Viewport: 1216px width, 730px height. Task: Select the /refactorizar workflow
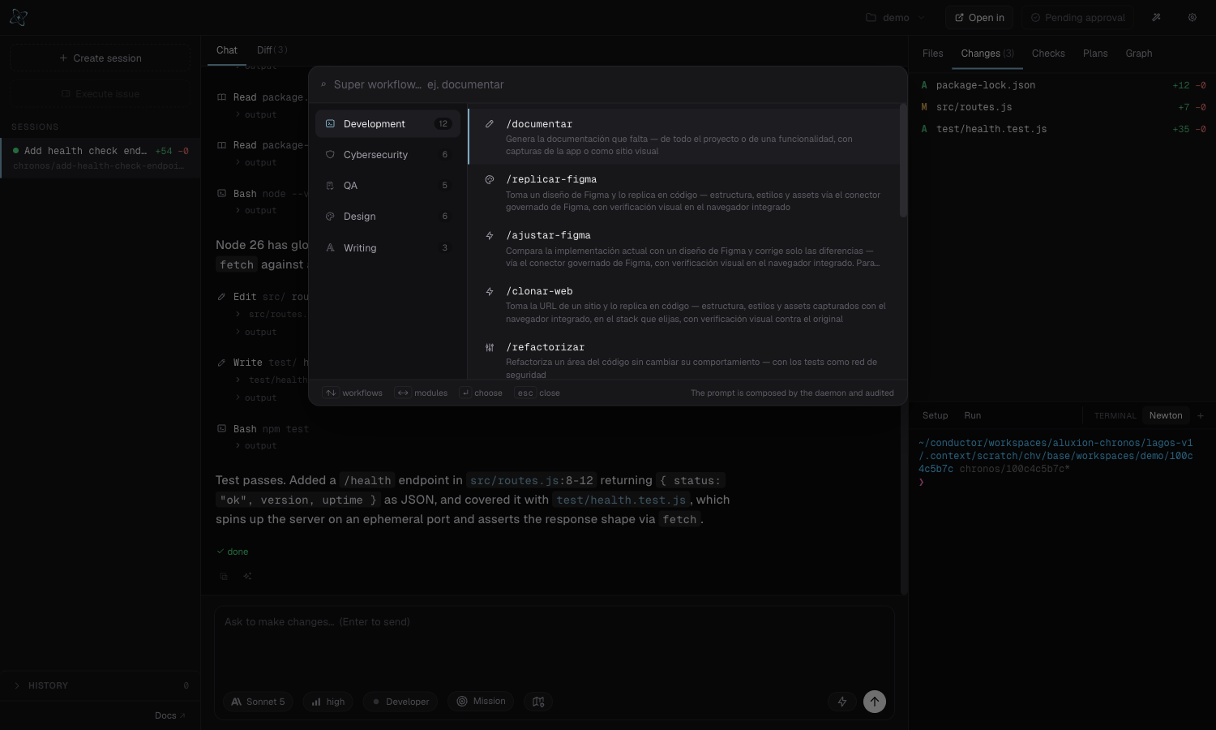[x=683, y=358]
